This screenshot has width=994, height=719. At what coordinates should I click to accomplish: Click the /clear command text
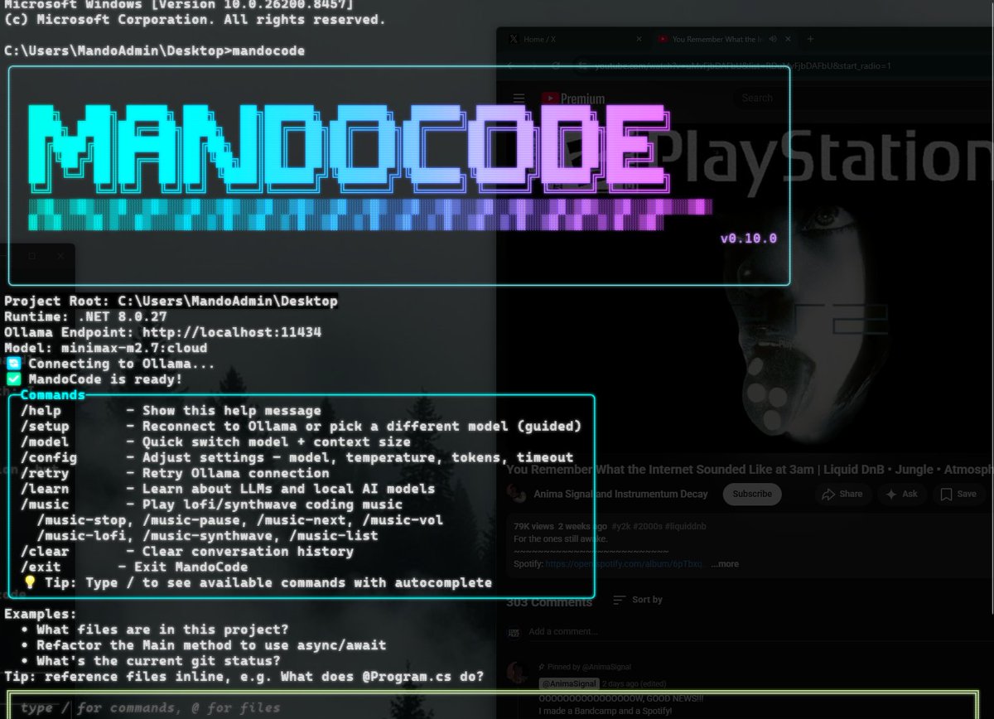(x=46, y=552)
